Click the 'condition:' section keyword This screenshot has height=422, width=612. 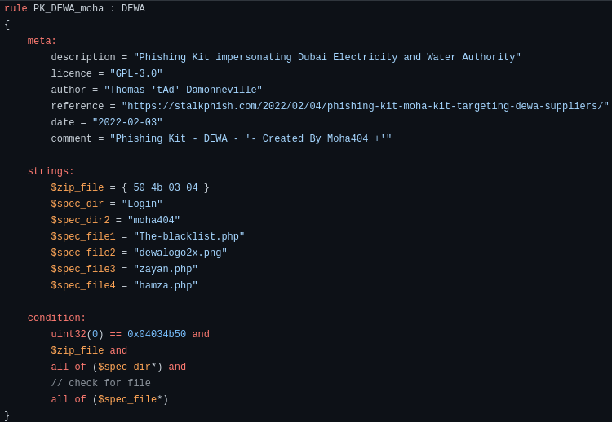pos(56,319)
